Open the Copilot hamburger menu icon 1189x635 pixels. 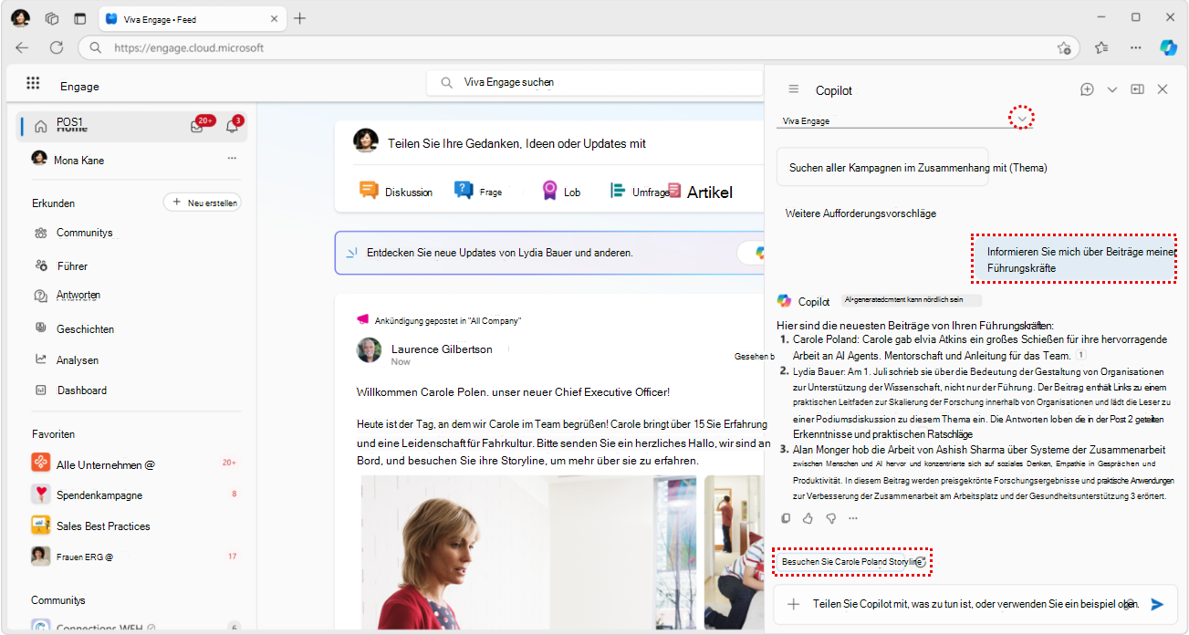[x=794, y=89]
